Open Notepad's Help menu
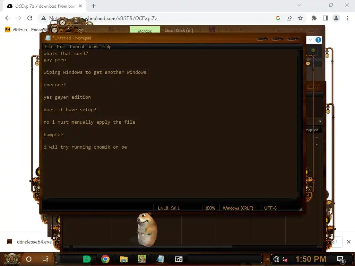The width and height of the screenshot is (355, 266). [x=106, y=47]
